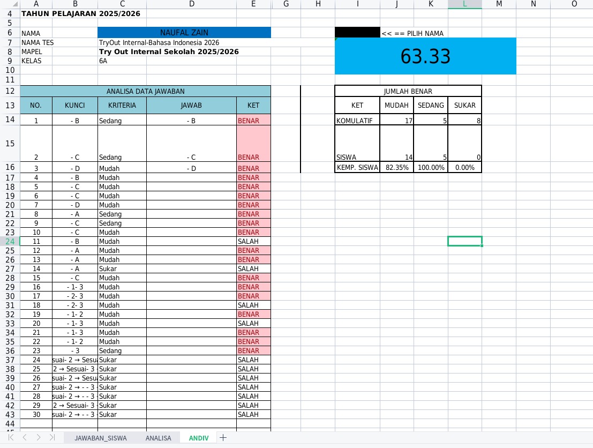Add a new sheet with plus icon
Viewport: 593px width, 448px height.
pos(223,438)
